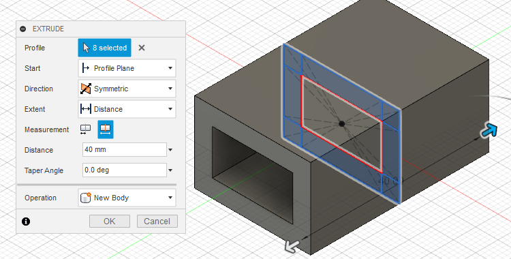Click the info icon in the Extrude dialog
The width and height of the screenshot is (511, 259).
[x=26, y=222]
